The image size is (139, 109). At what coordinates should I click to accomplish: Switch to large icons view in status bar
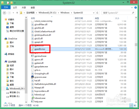tap(135, 105)
